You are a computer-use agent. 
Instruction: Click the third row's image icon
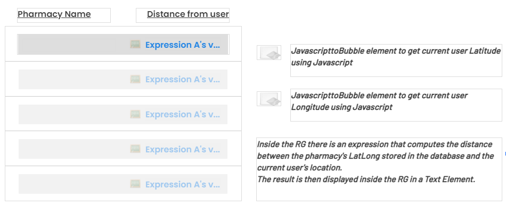[135, 114]
